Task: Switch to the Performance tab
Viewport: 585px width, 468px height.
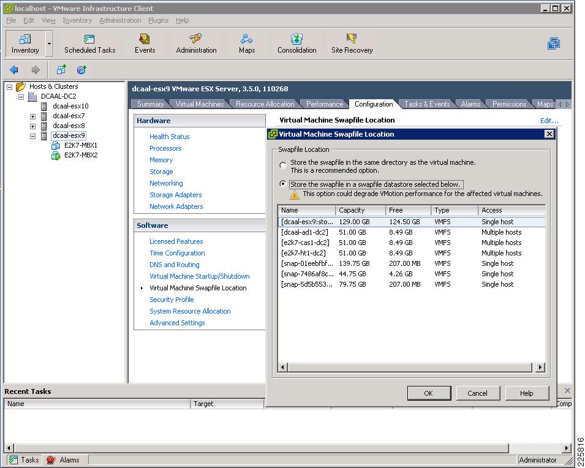Action: coord(324,104)
